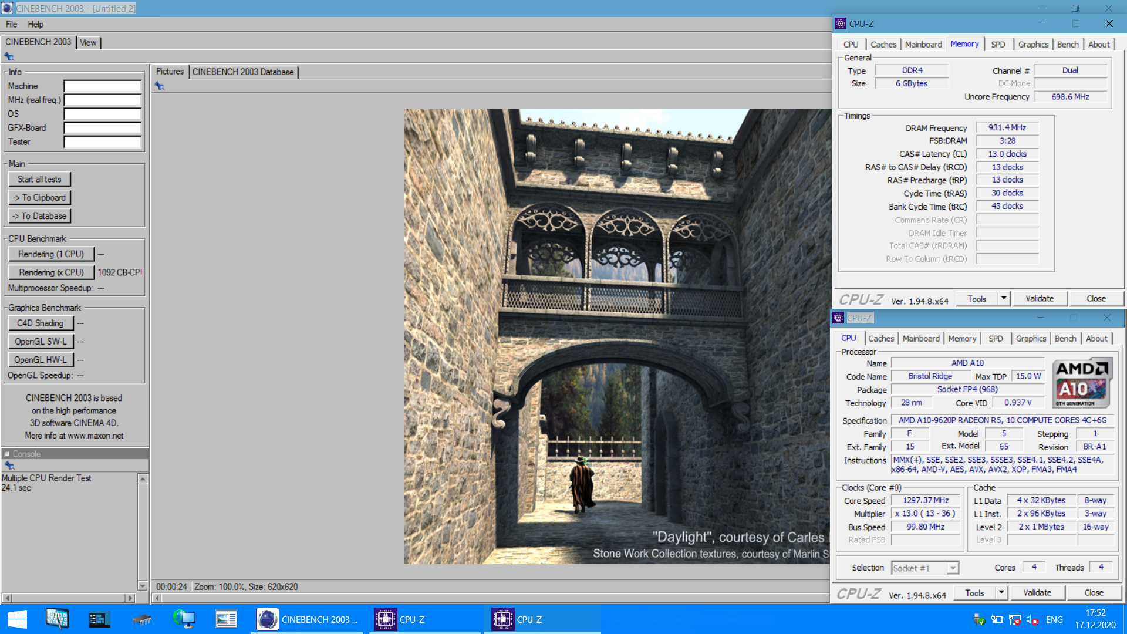Run Rendering (1 CPU) benchmark

point(51,254)
